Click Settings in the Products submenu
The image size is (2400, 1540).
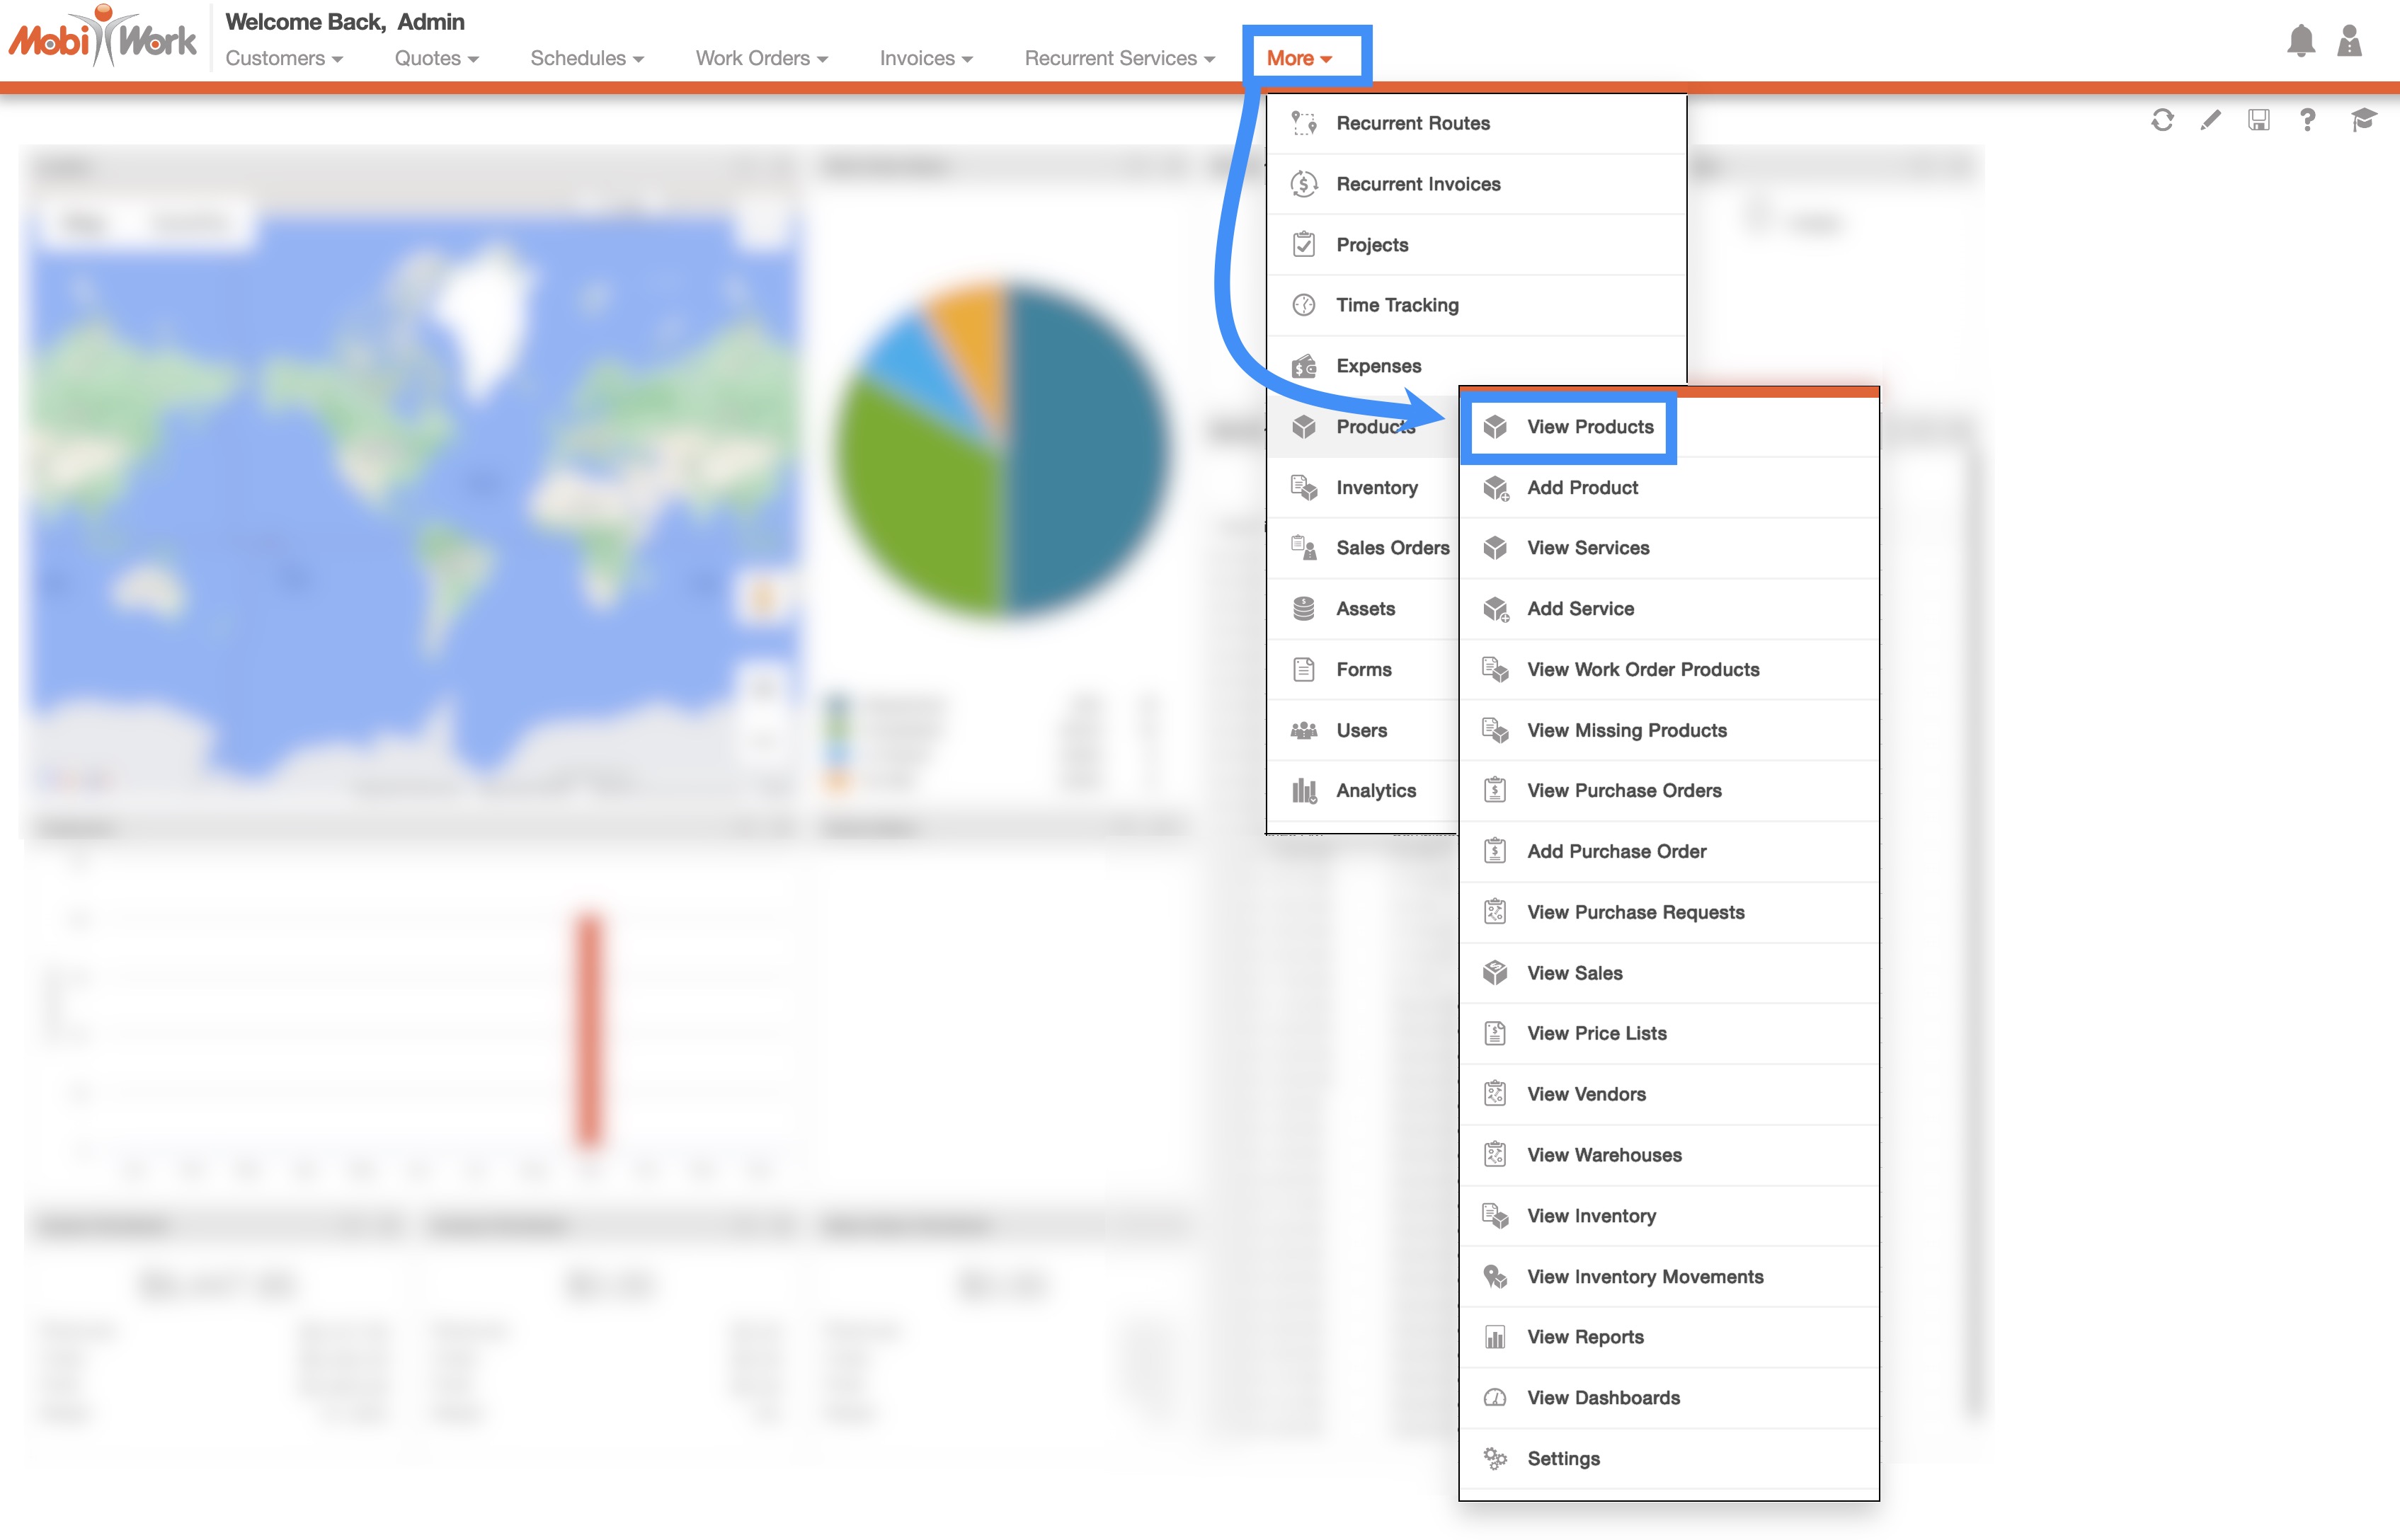(x=1562, y=1459)
